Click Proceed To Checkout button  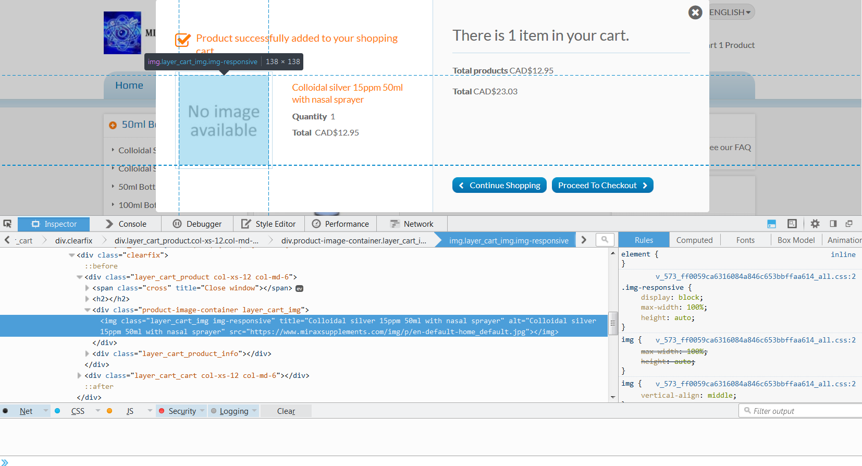pyautogui.click(x=602, y=185)
